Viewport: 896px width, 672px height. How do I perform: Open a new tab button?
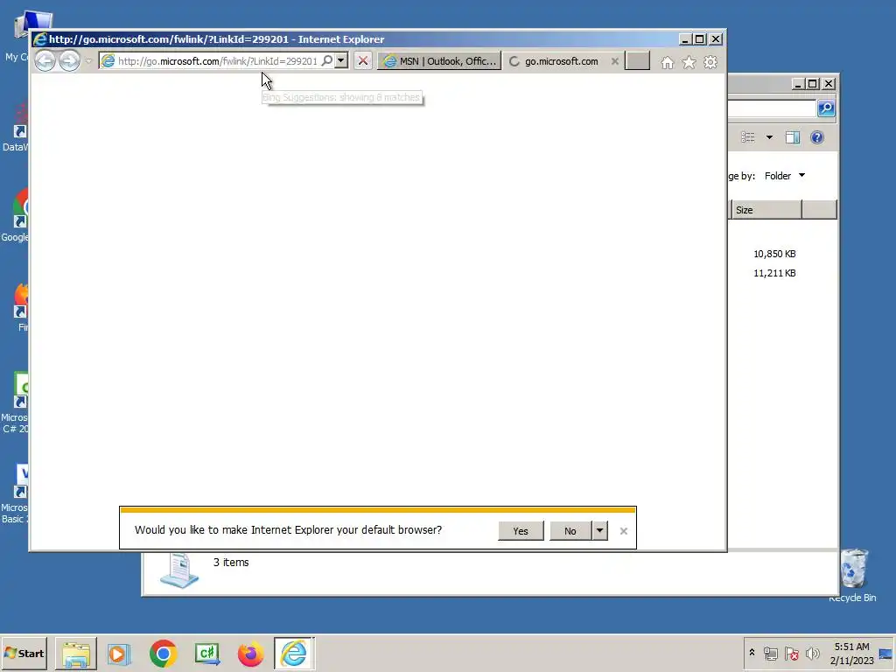coord(637,60)
